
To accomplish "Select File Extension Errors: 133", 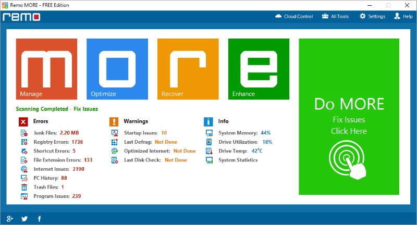I will tap(63, 160).
